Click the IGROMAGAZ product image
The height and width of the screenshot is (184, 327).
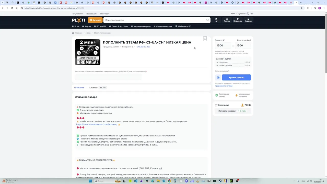[88, 52]
